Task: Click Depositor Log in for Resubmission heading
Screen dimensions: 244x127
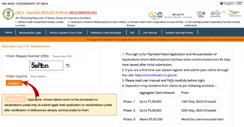Action: [x=26, y=46]
